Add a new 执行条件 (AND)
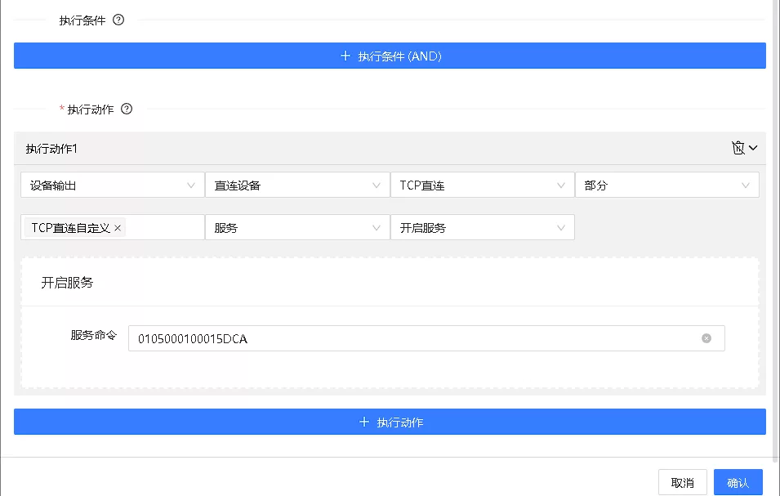The height and width of the screenshot is (496, 780). click(390, 56)
